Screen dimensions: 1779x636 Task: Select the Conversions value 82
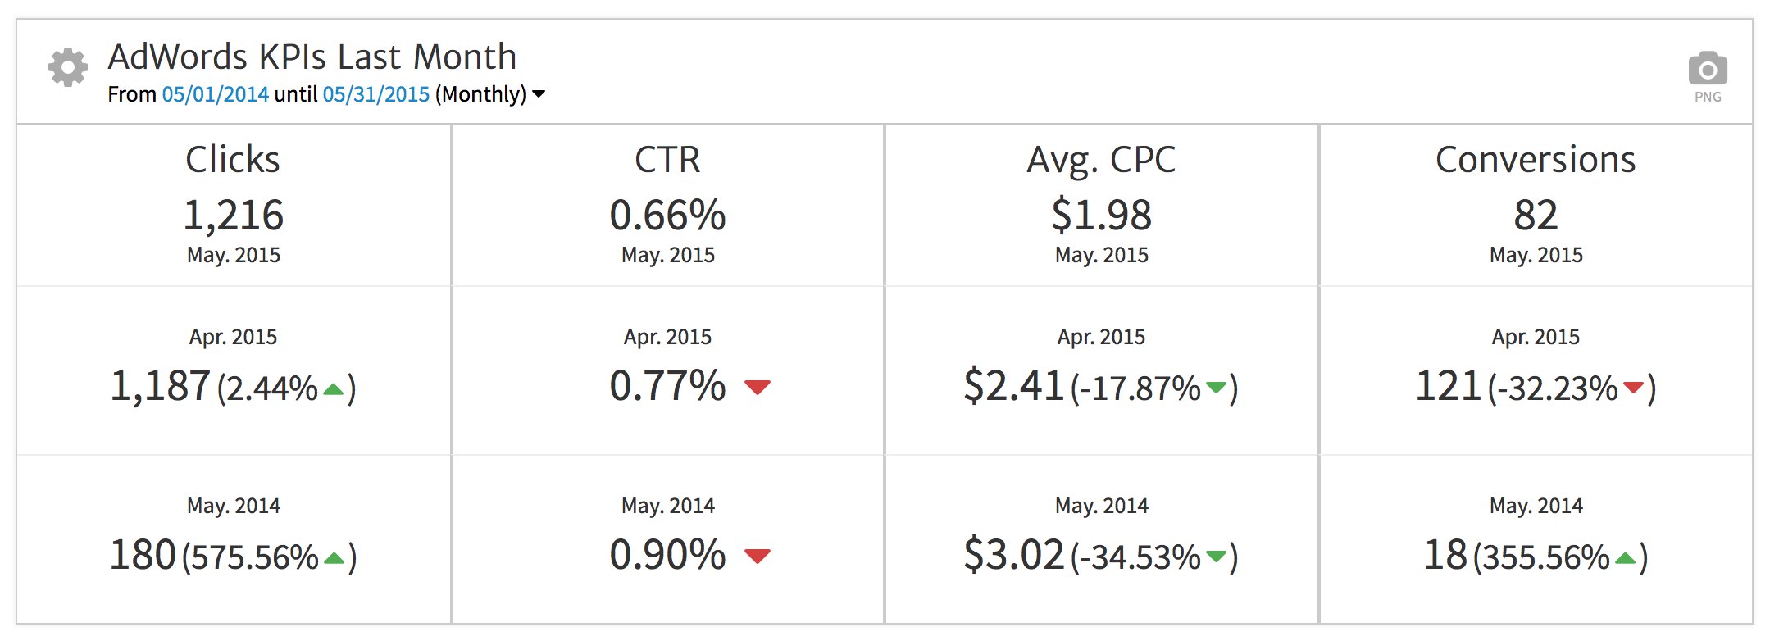(1536, 216)
